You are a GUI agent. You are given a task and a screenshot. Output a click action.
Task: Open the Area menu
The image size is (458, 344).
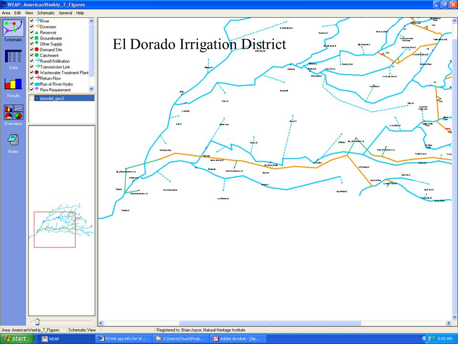(x=6, y=13)
